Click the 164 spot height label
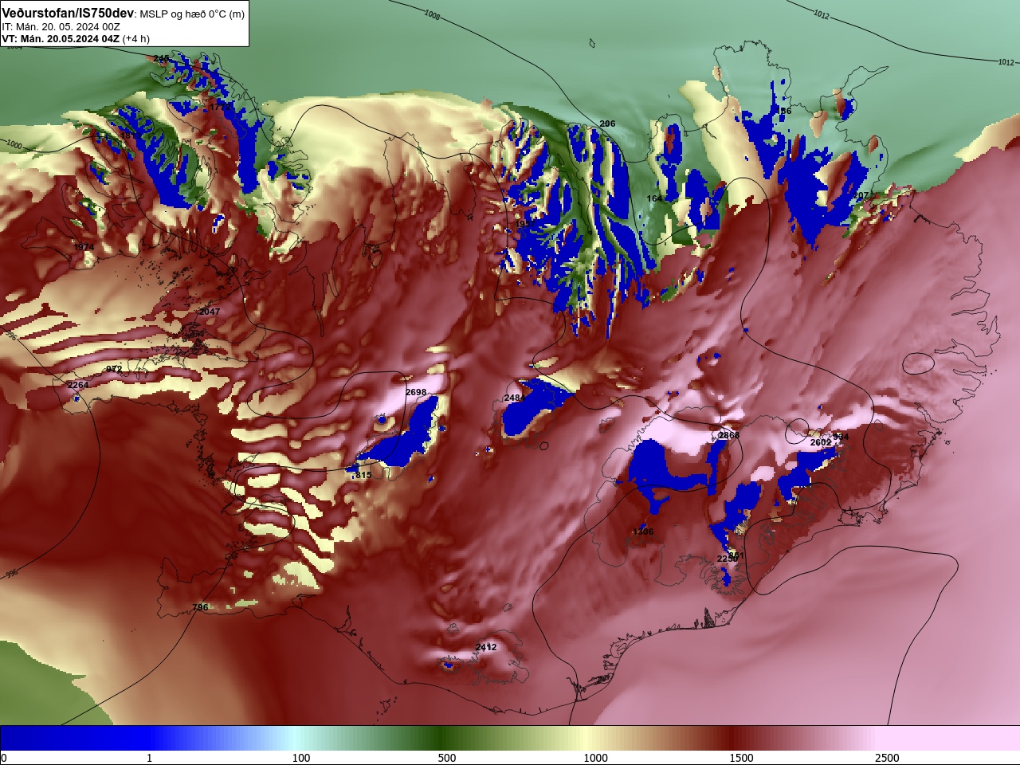 click(x=654, y=198)
